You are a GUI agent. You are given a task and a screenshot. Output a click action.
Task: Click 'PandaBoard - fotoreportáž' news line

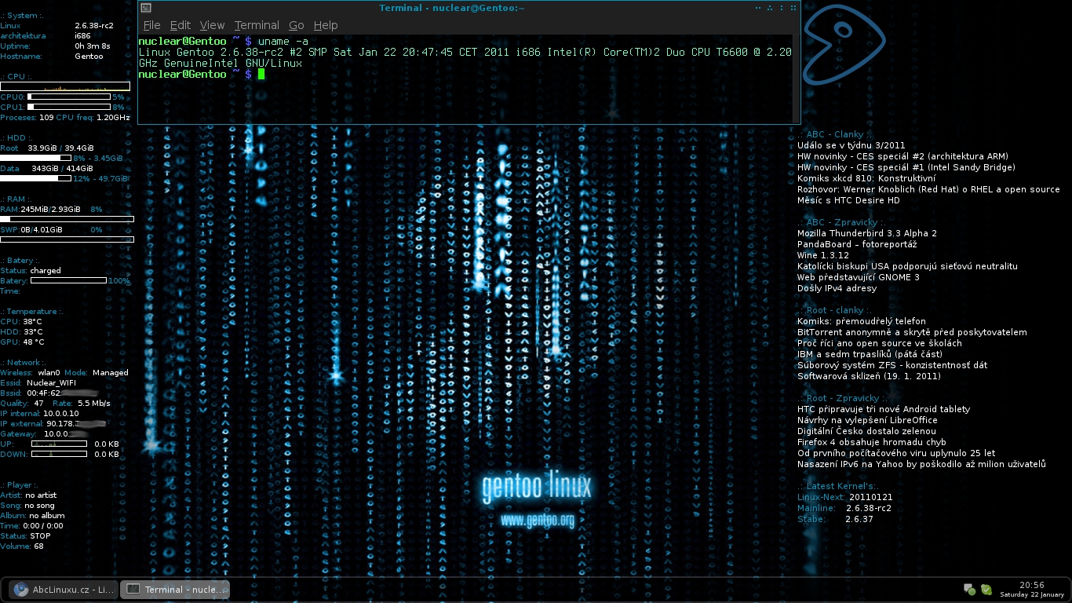857,244
